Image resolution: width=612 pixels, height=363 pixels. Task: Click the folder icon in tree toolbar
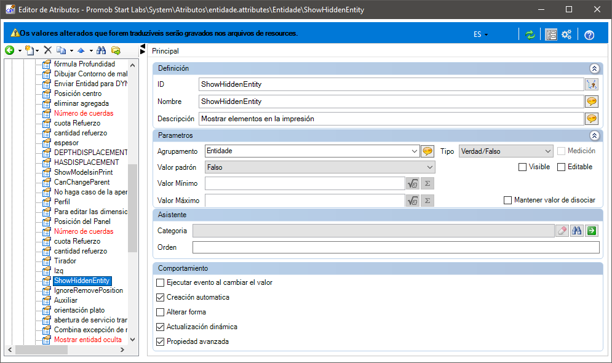click(x=116, y=50)
